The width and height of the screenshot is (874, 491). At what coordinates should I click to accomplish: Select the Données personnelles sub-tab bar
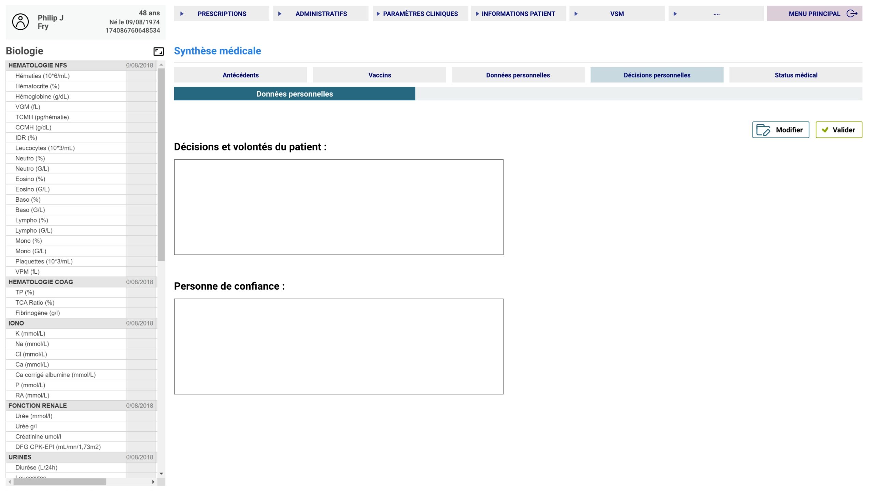click(294, 94)
